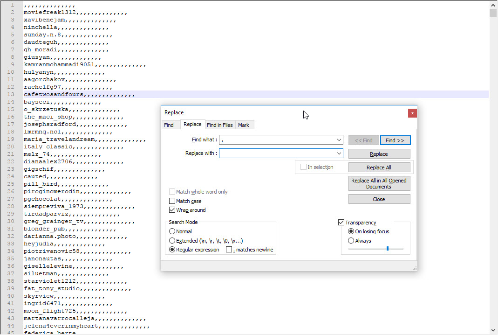Click line 5 text sunday.n.8

click(42, 35)
